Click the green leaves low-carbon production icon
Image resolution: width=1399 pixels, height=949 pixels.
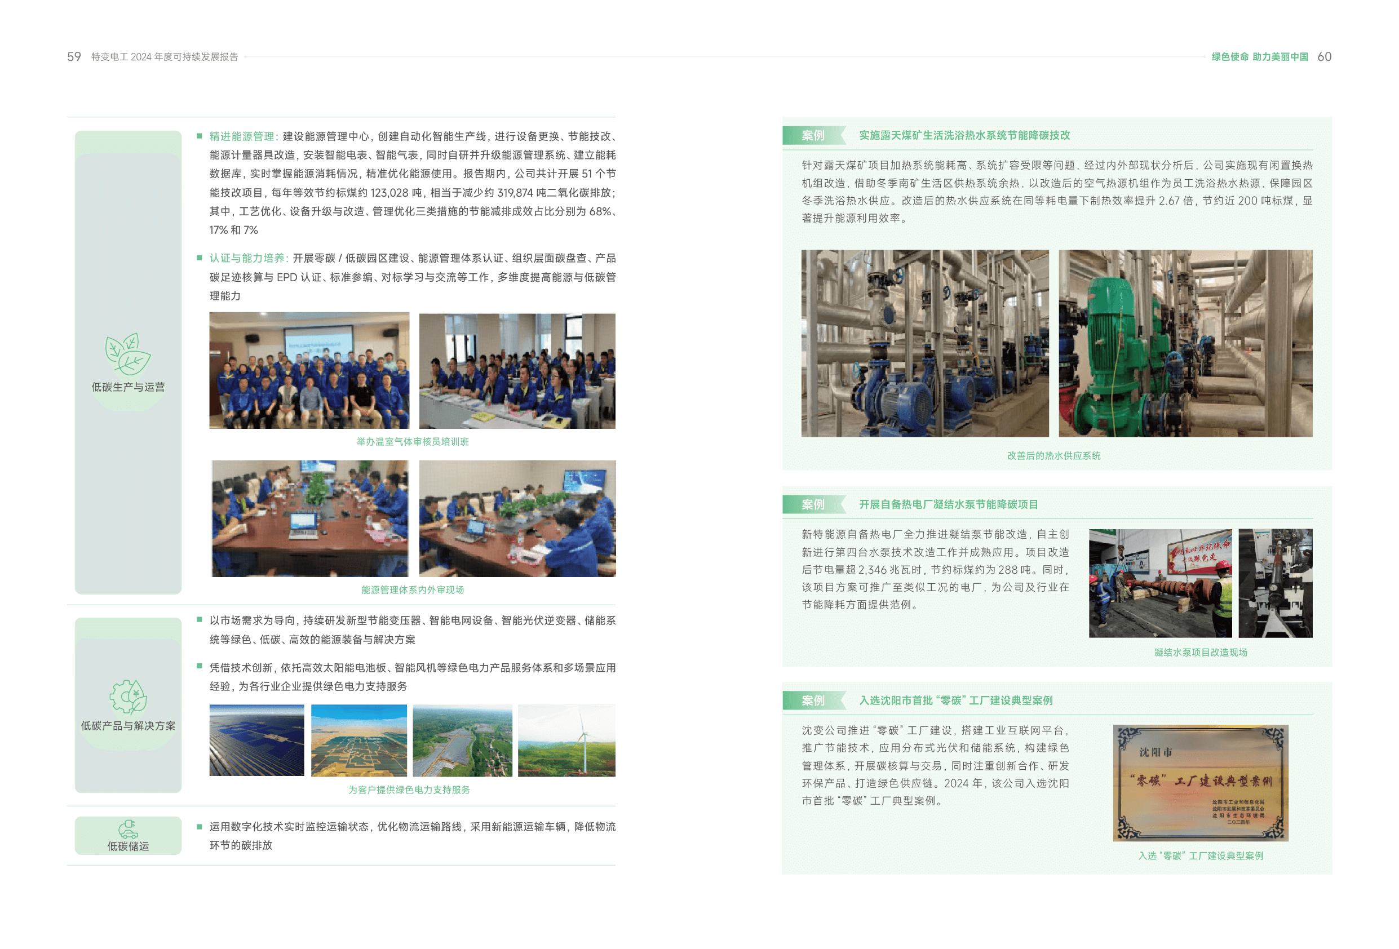coord(127,354)
